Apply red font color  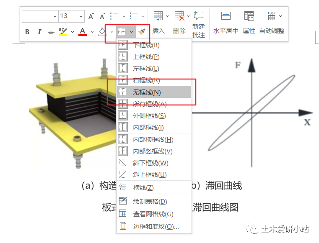pos(83,32)
